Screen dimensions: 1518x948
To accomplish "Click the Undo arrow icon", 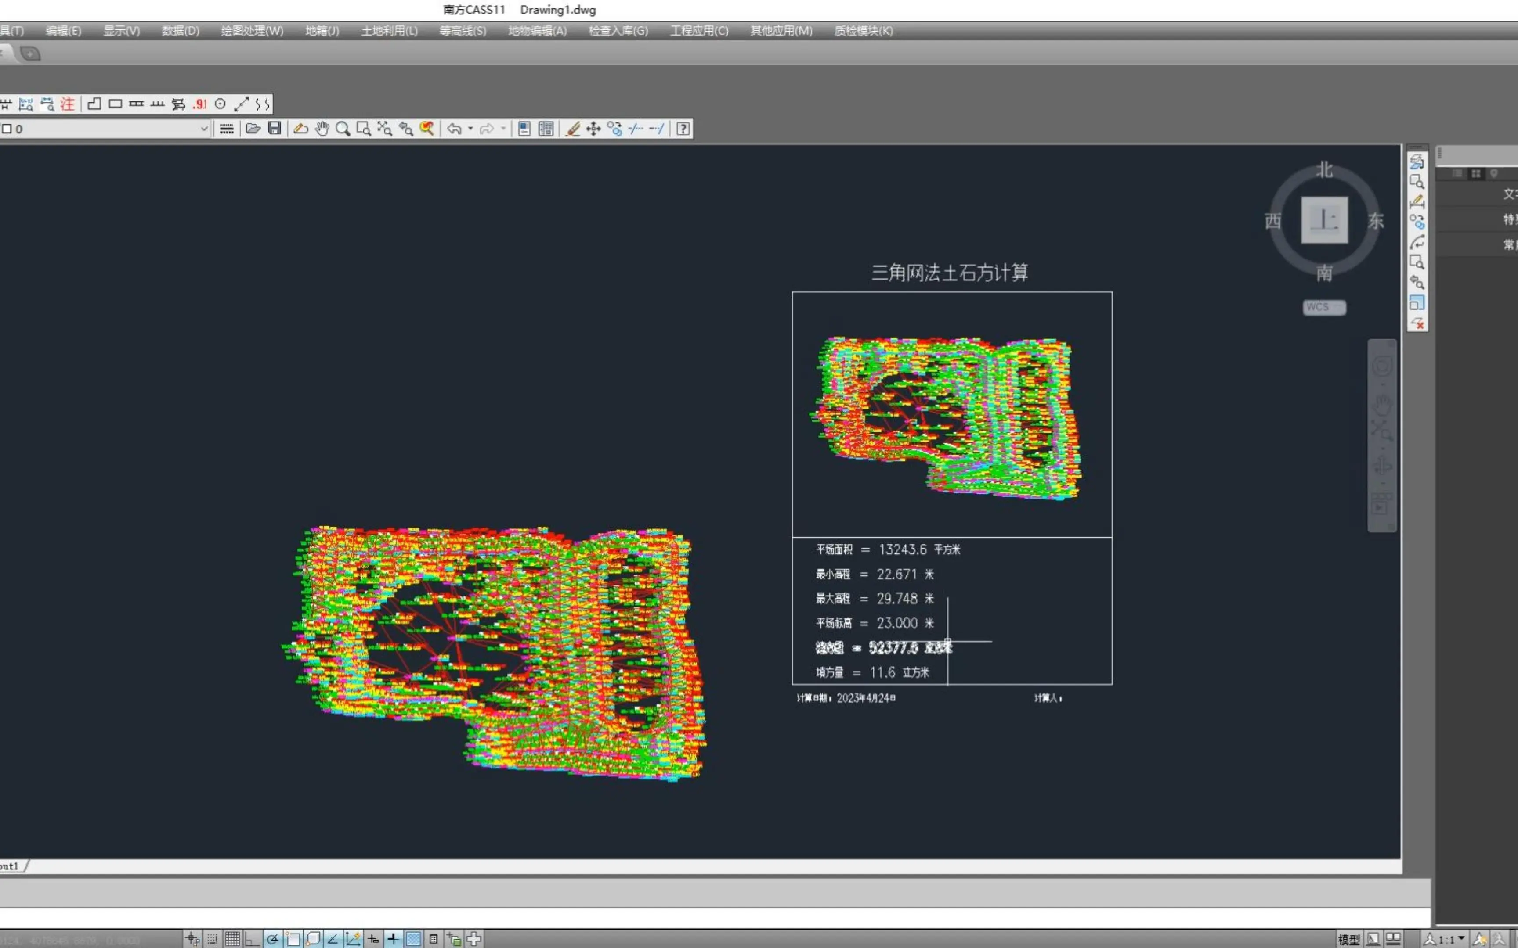I will 454,129.
